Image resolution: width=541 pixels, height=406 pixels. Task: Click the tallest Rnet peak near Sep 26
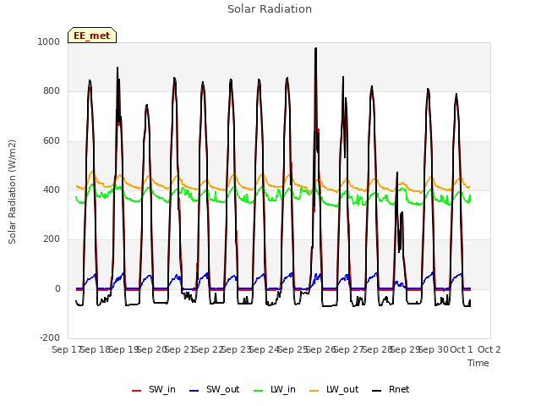[x=315, y=49]
